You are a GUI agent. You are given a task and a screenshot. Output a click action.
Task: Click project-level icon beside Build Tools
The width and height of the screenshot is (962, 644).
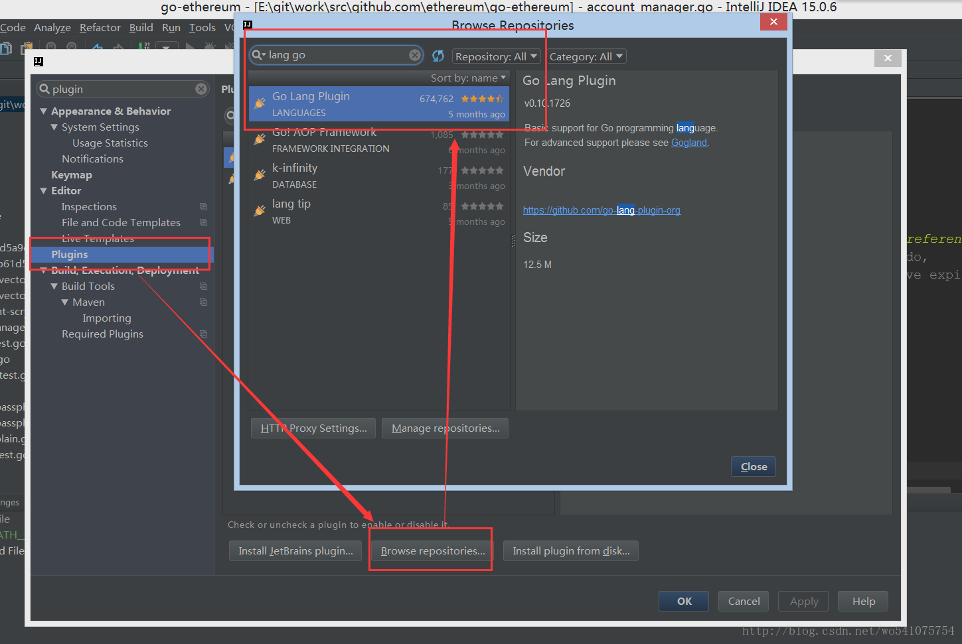[x=203, y=287]
